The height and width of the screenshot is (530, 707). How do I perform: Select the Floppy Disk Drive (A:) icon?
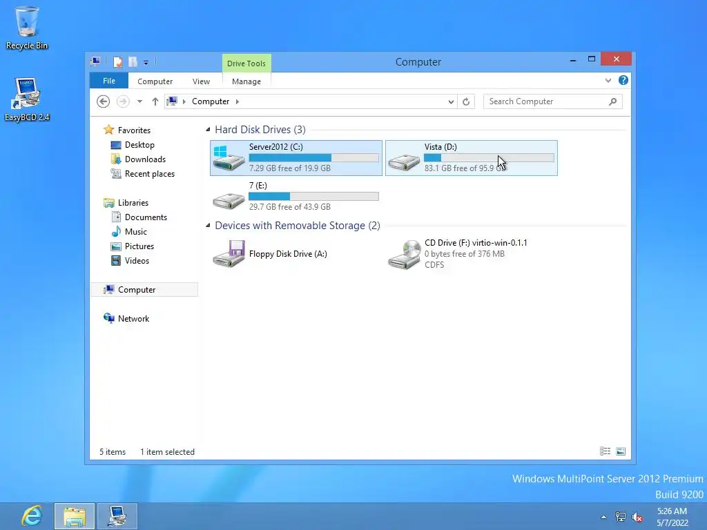[229, 254]
